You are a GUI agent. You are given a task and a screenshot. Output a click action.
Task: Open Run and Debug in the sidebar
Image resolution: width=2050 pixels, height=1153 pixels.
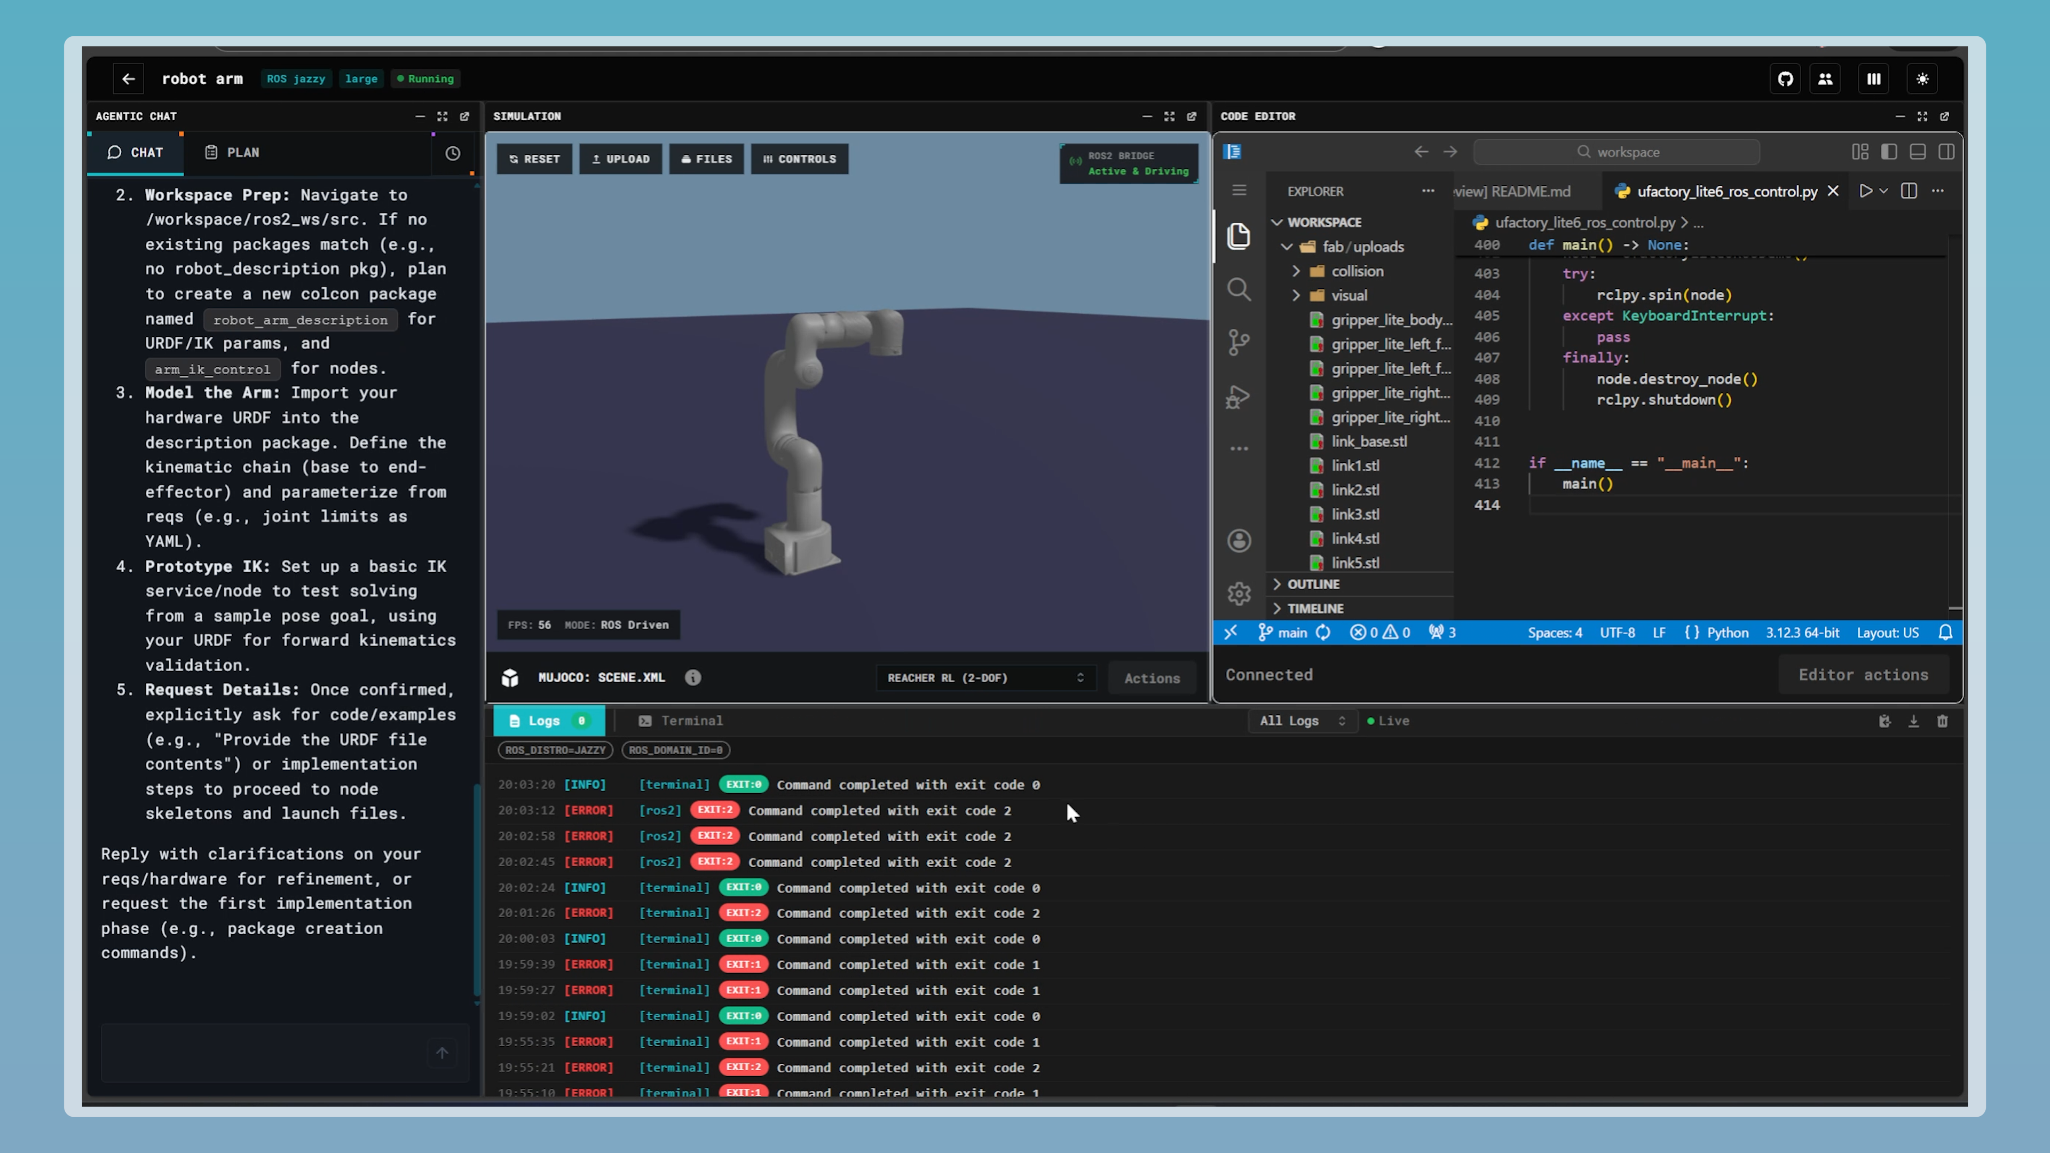tap(1239, 396)
